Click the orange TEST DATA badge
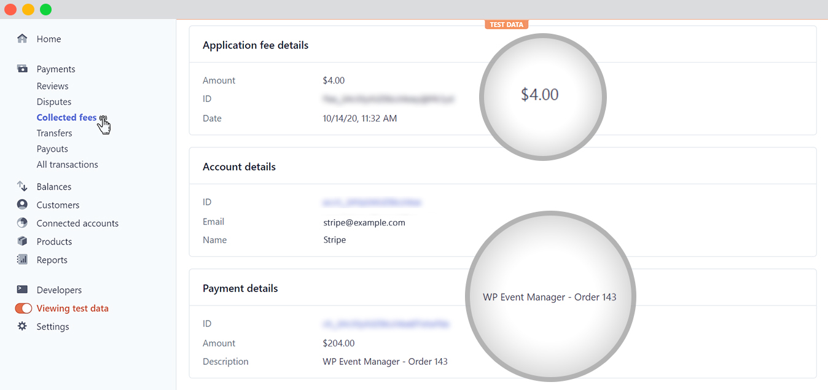The height and width of the screenshot is (390, 828). click(x=506, y=25)
